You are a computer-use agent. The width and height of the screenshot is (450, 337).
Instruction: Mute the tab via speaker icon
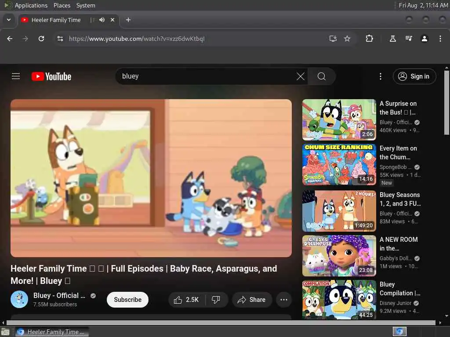point(102,20)
